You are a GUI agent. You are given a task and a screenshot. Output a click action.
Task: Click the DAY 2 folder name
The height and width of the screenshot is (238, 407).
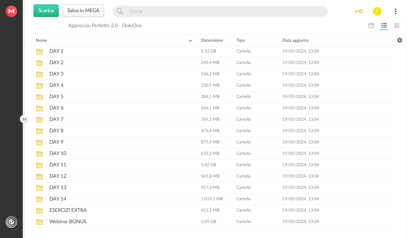click(56, 62)
